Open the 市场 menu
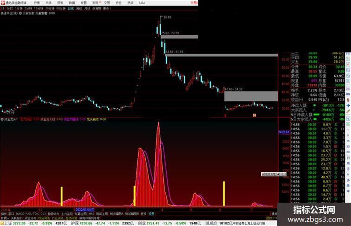The height and width of the screenshot is (226, 351). coord(48,3)
